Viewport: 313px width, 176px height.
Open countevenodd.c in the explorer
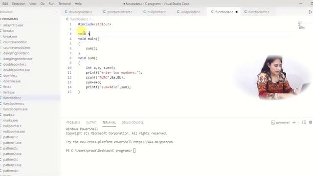pyautogui.click(x=15, y=42)
